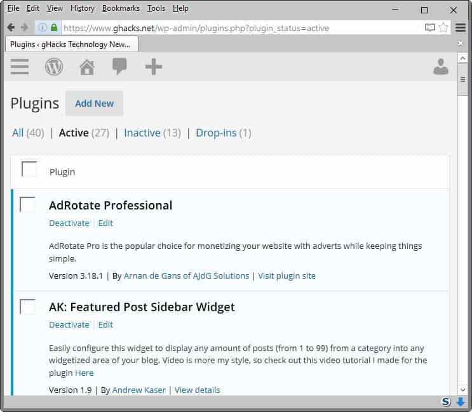This screenshot has width=472, height=412.
Task: Check the AK: Featured Post Sidebar Widget checkbox
Action: [27, 307]
